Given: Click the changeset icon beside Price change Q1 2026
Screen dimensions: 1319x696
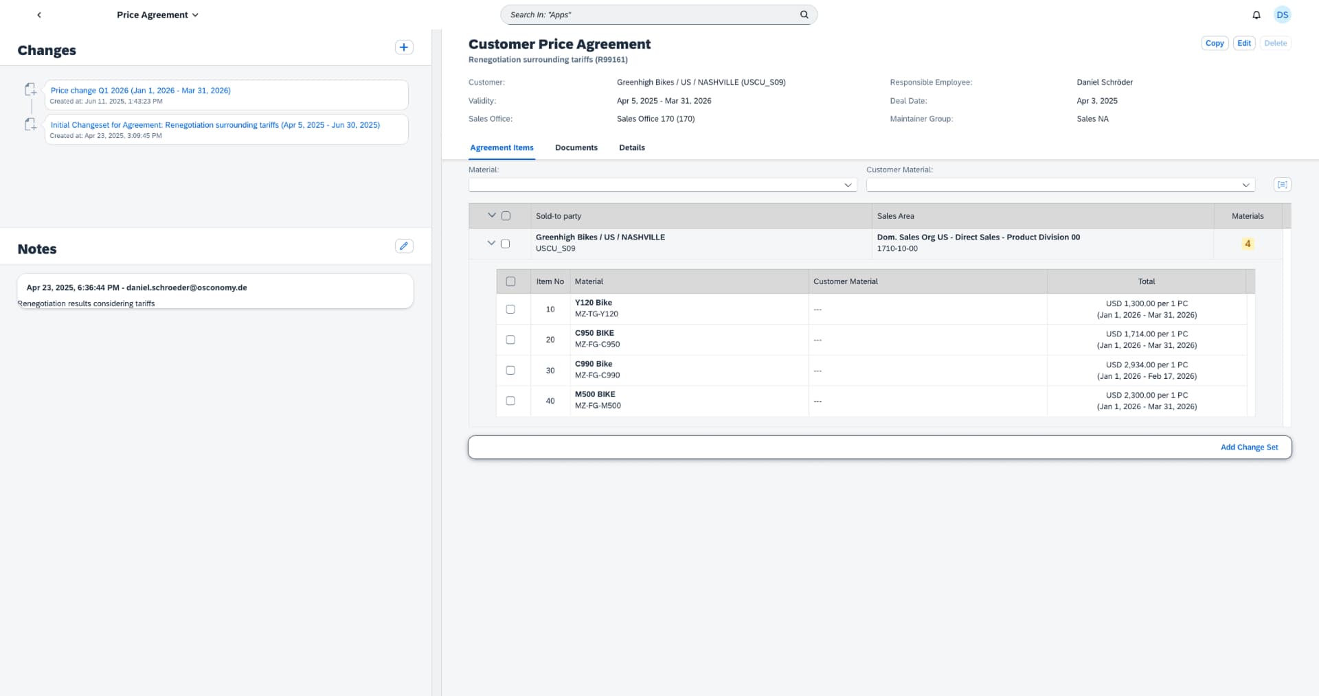Looking at the screenshot, I should click(30, 90).
